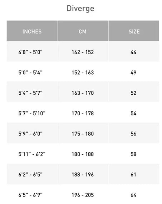Choose size 54 in the table
This screenshot has width=162, height=204.
(x=133, y=113)
